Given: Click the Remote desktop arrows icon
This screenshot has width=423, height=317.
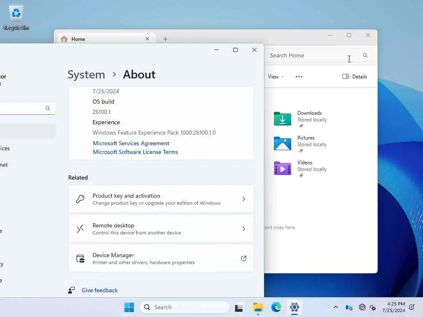Looking at the screenshot, I should coord(80,229).
